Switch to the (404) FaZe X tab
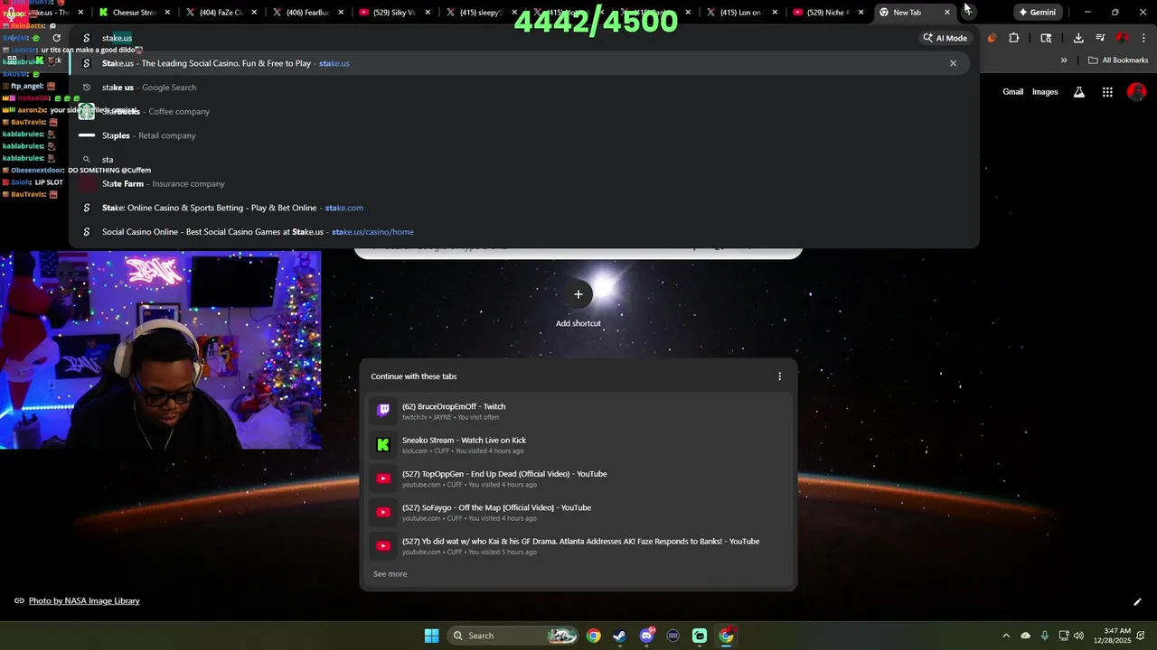 pos(221,13)
